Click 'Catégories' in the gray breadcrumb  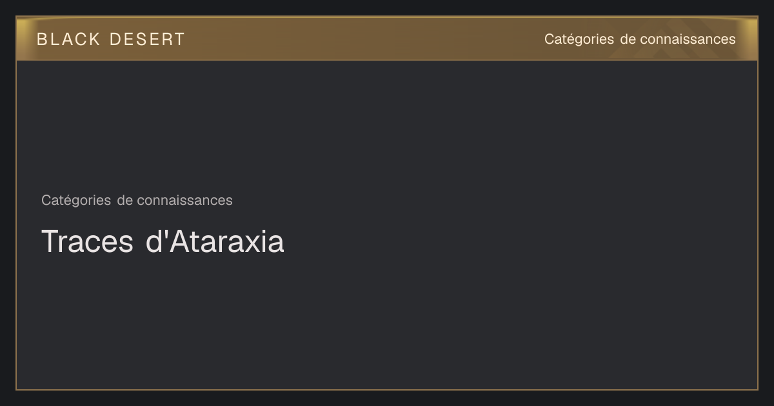[76, 200]
